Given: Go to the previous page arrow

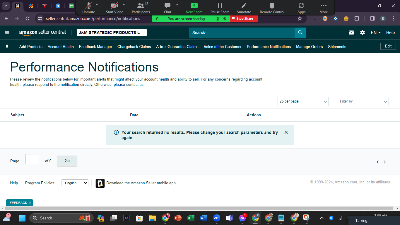Looking at the screenshot, I should point(378,162).
